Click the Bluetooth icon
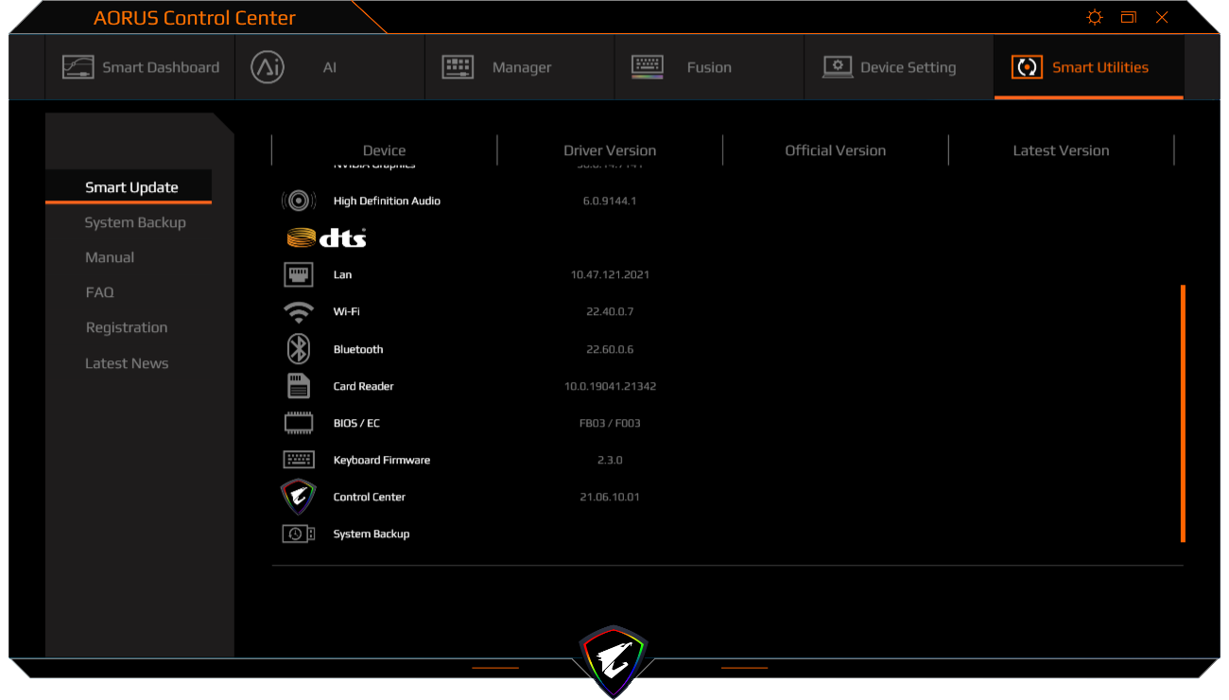 pyautogui.click(x=299, y=349)
